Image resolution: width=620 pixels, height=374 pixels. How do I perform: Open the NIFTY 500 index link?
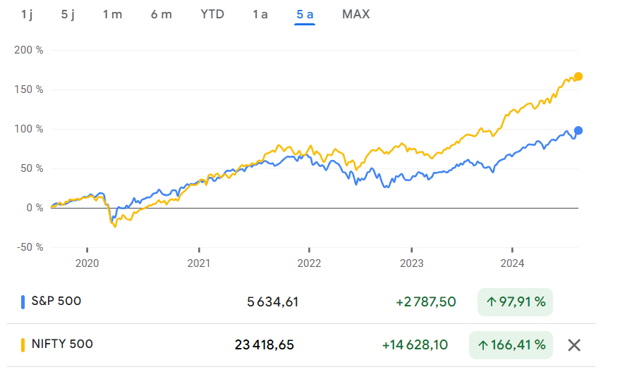[62, 344]
